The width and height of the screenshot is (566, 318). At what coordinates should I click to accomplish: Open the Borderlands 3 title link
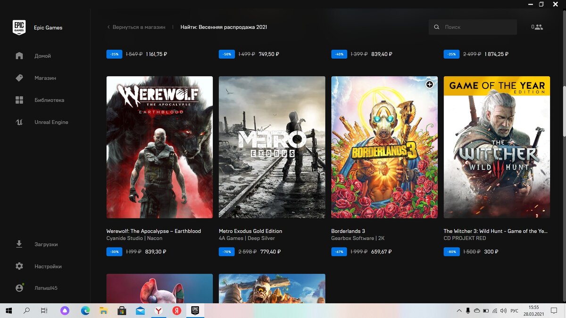[x=348, y=231]
